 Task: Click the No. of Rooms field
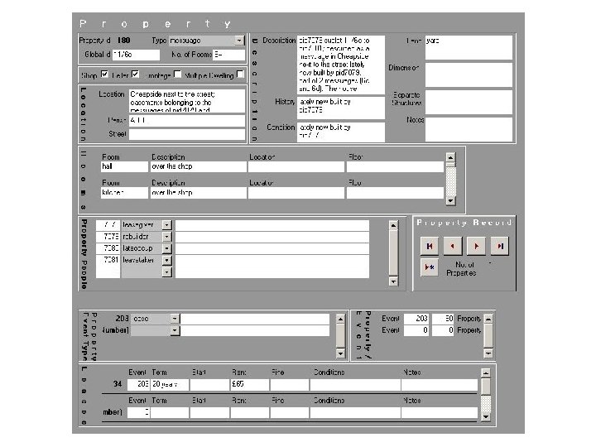[x=228, y=55]
